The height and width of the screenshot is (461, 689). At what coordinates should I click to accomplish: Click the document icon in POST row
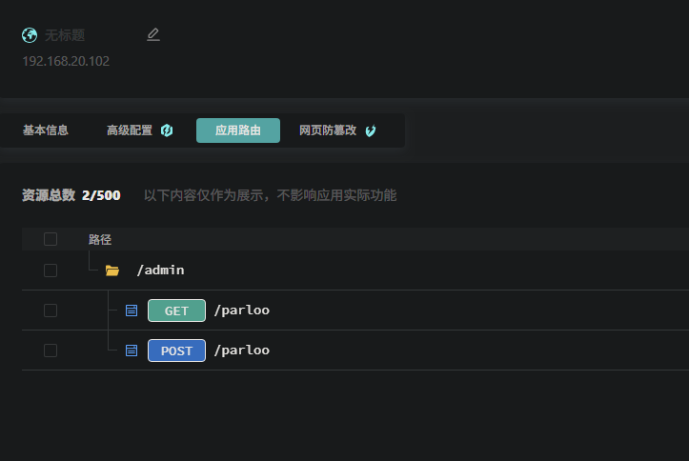click(132, 351)
